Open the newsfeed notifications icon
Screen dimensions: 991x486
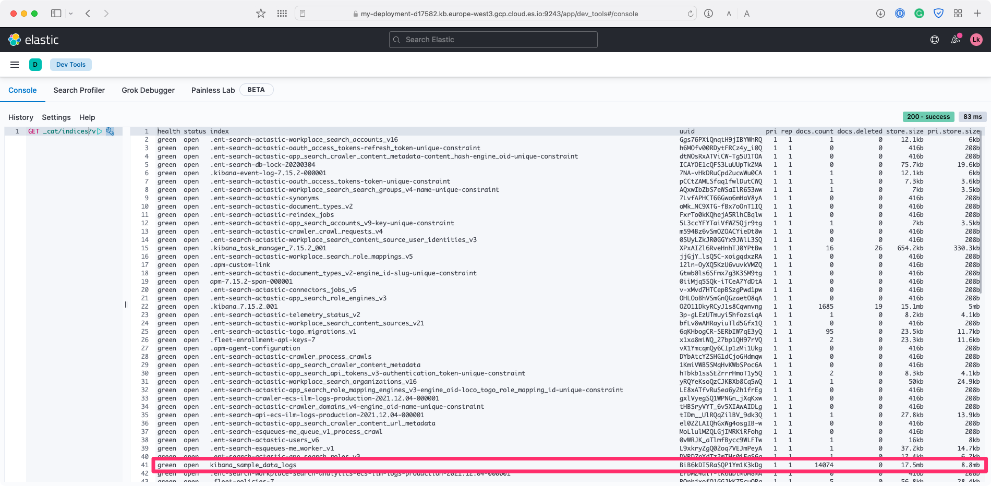click(956, 40)
